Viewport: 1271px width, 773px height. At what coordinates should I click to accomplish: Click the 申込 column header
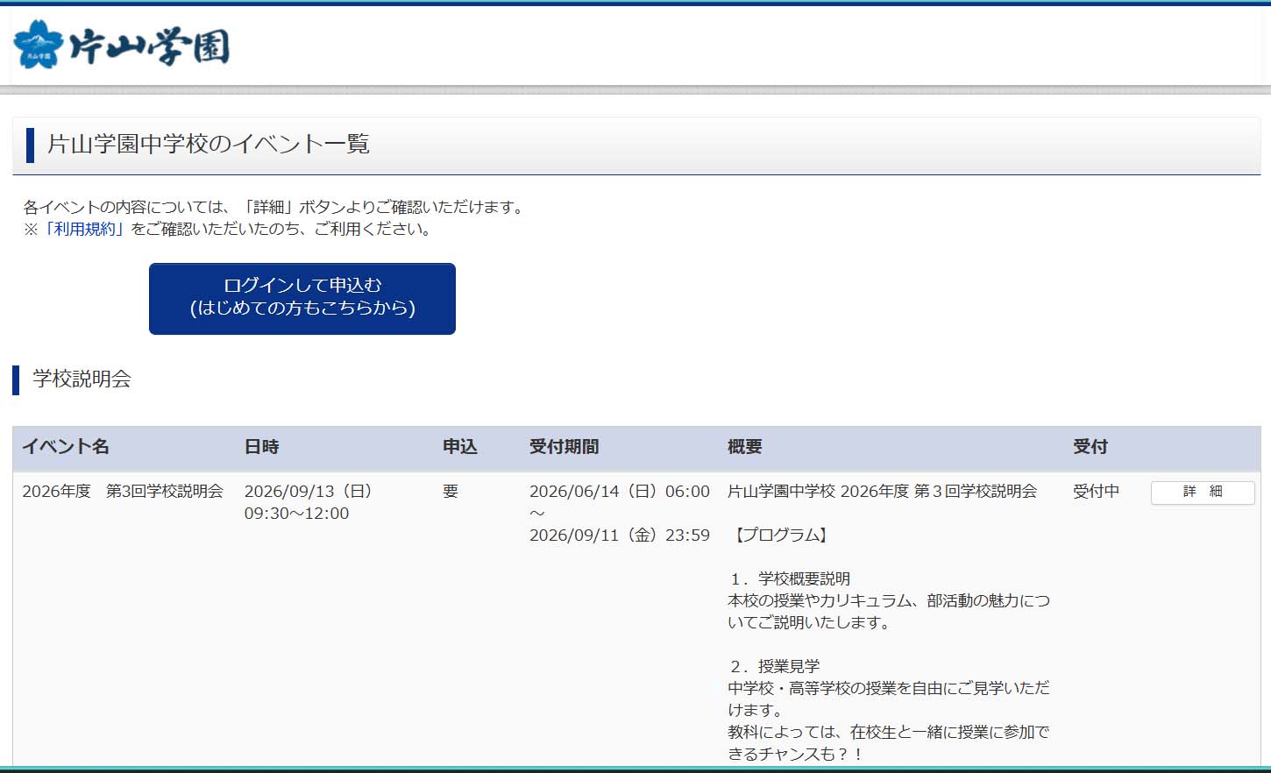coord(460,447)
